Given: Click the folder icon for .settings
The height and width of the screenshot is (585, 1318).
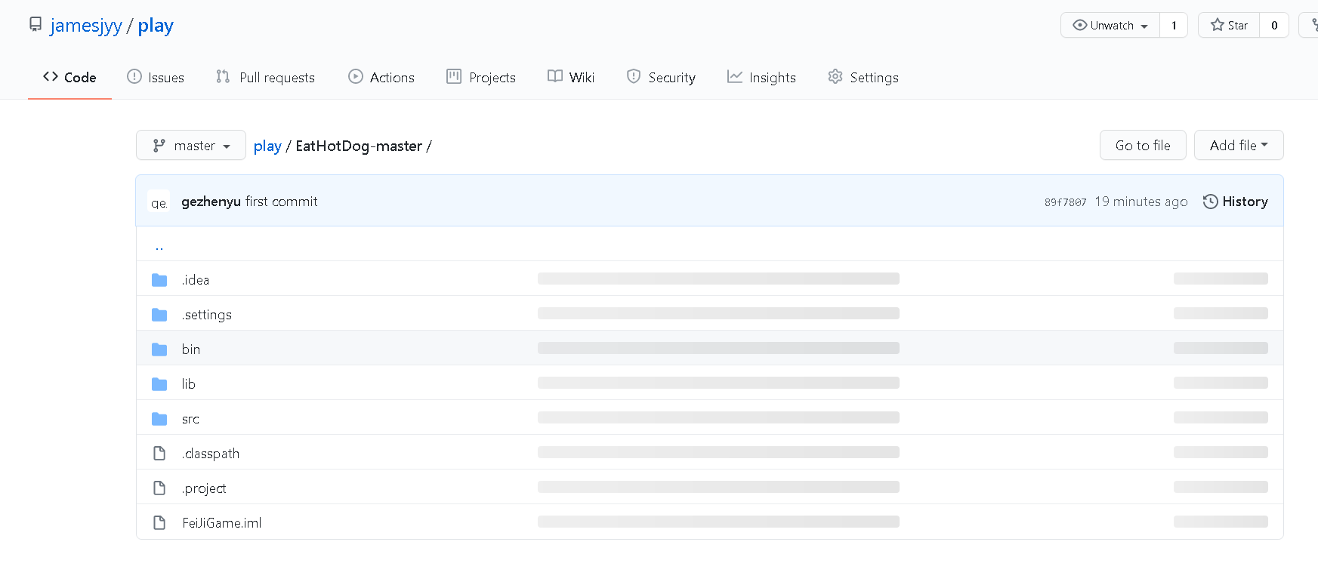Looking at the screenshot, I should pos(159,315).
